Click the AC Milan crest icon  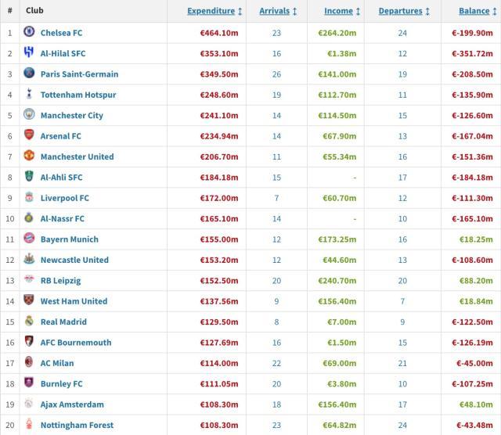[29, 363]
